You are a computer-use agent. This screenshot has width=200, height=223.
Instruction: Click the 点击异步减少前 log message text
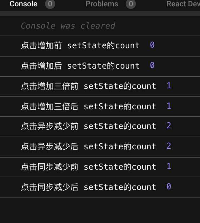(88, 126)
